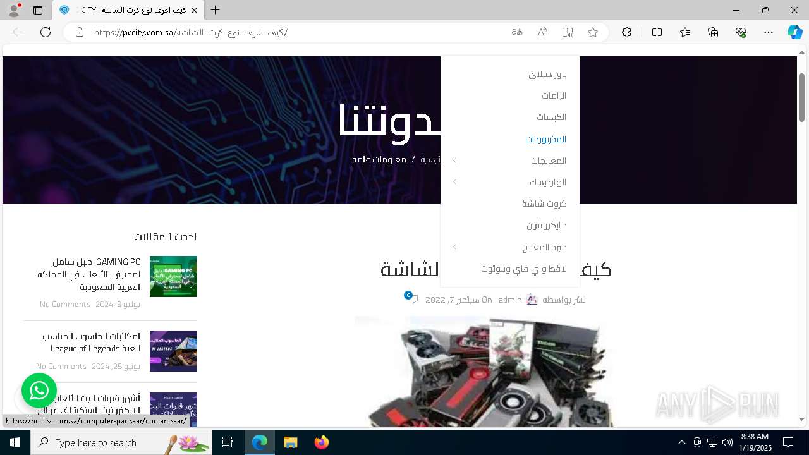
Task: Open the League of Legends article link
Action: click(x=91, y=342)
